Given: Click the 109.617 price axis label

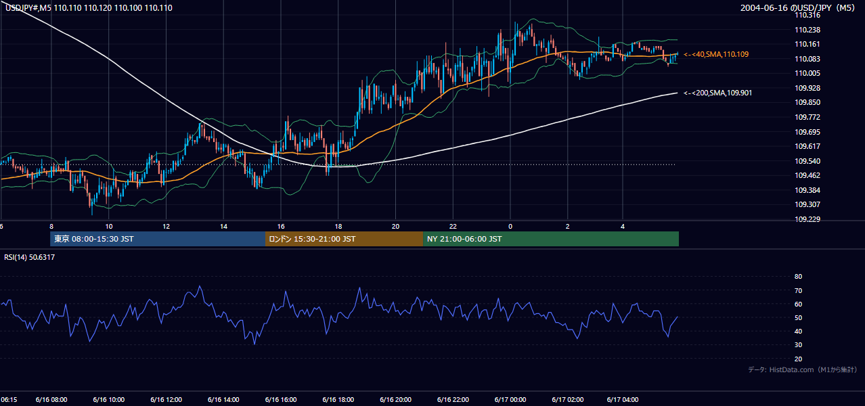Looking at the screenshot, I should tap(807, 146).
